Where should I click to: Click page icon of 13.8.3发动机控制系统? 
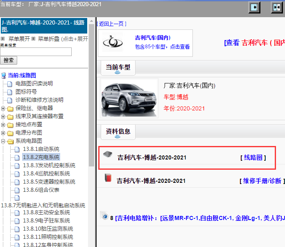tap(17, 166)
